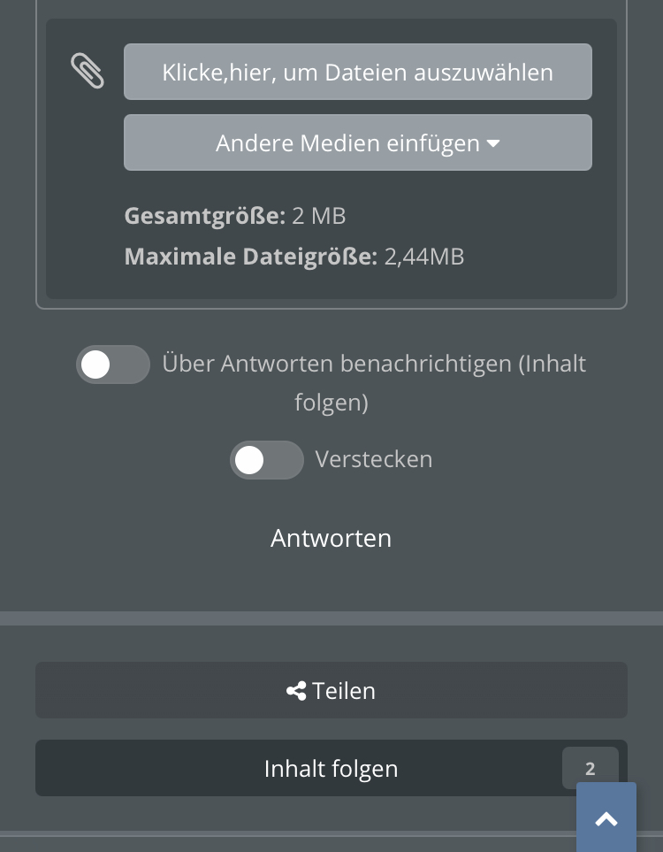Viewport: 663px width, 852px height.
Task: Click the blue back-to-top button
Action: 606,817
